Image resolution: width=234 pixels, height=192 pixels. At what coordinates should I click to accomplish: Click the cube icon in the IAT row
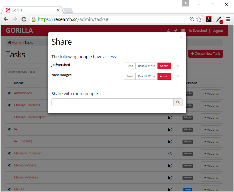170,129
